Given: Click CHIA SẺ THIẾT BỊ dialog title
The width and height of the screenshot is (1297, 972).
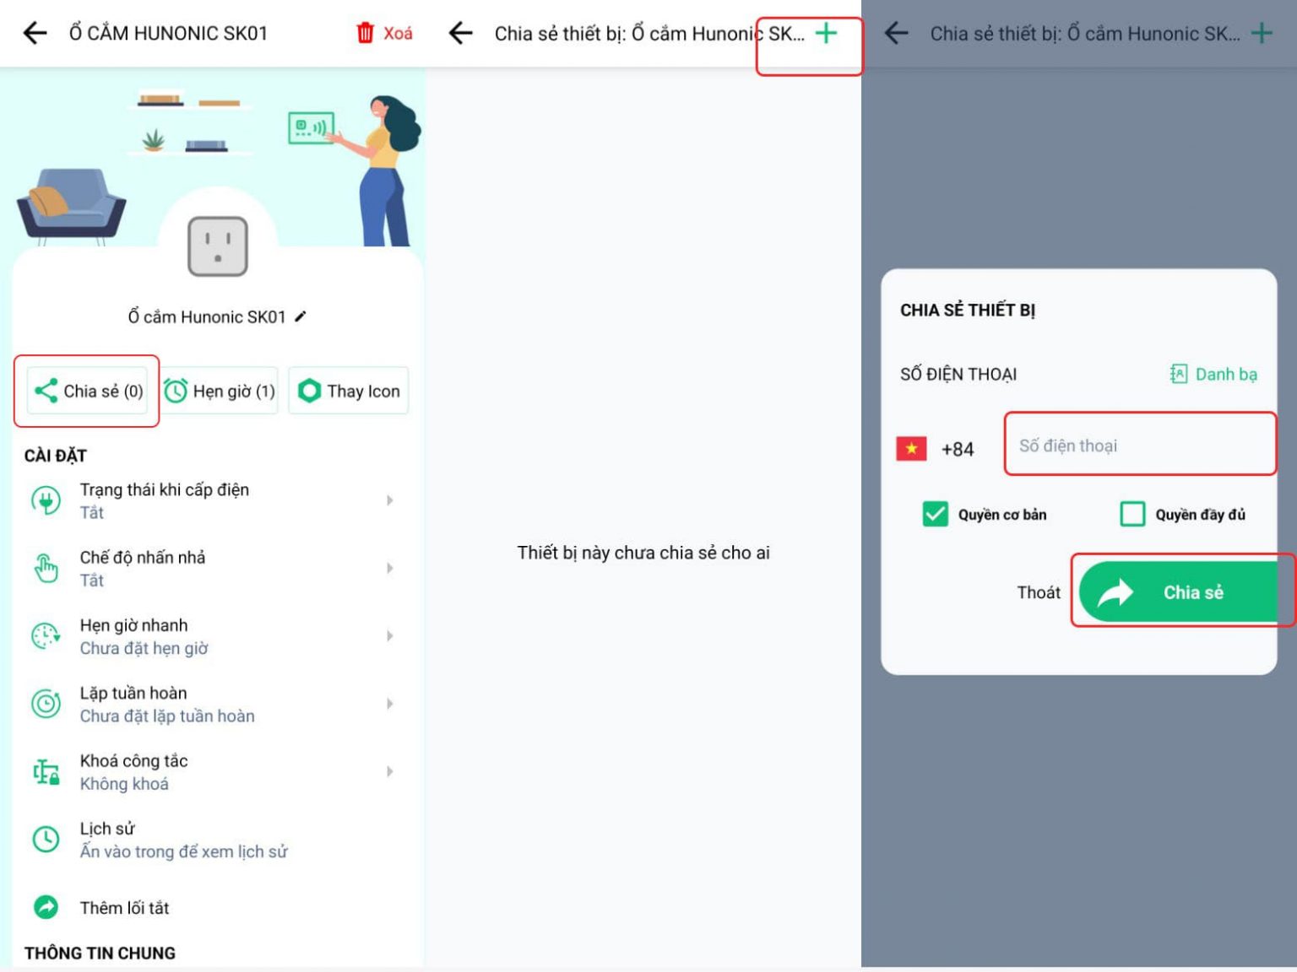Looking at the screenshot, I should (x=968, y=310).
